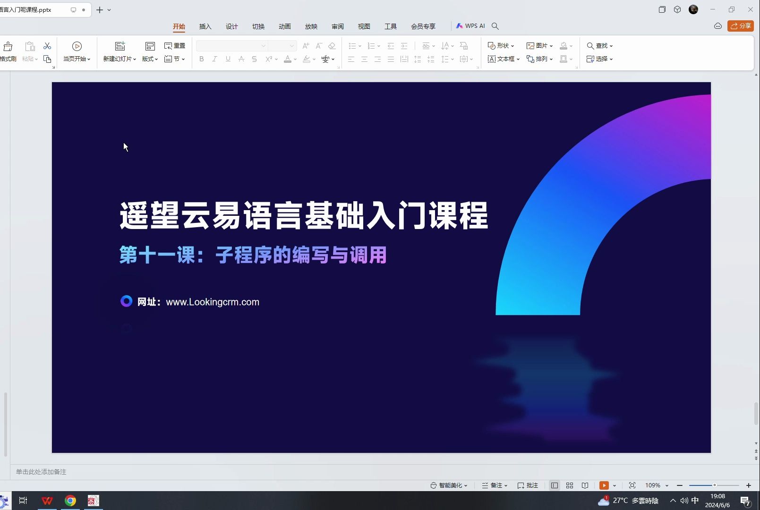Toggle underline formatting
This screenshot has width=760, height=510.
coord(228,59)
